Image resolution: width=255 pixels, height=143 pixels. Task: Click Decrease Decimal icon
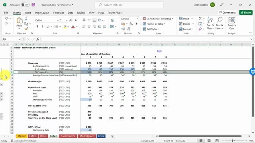pos(128,29)
